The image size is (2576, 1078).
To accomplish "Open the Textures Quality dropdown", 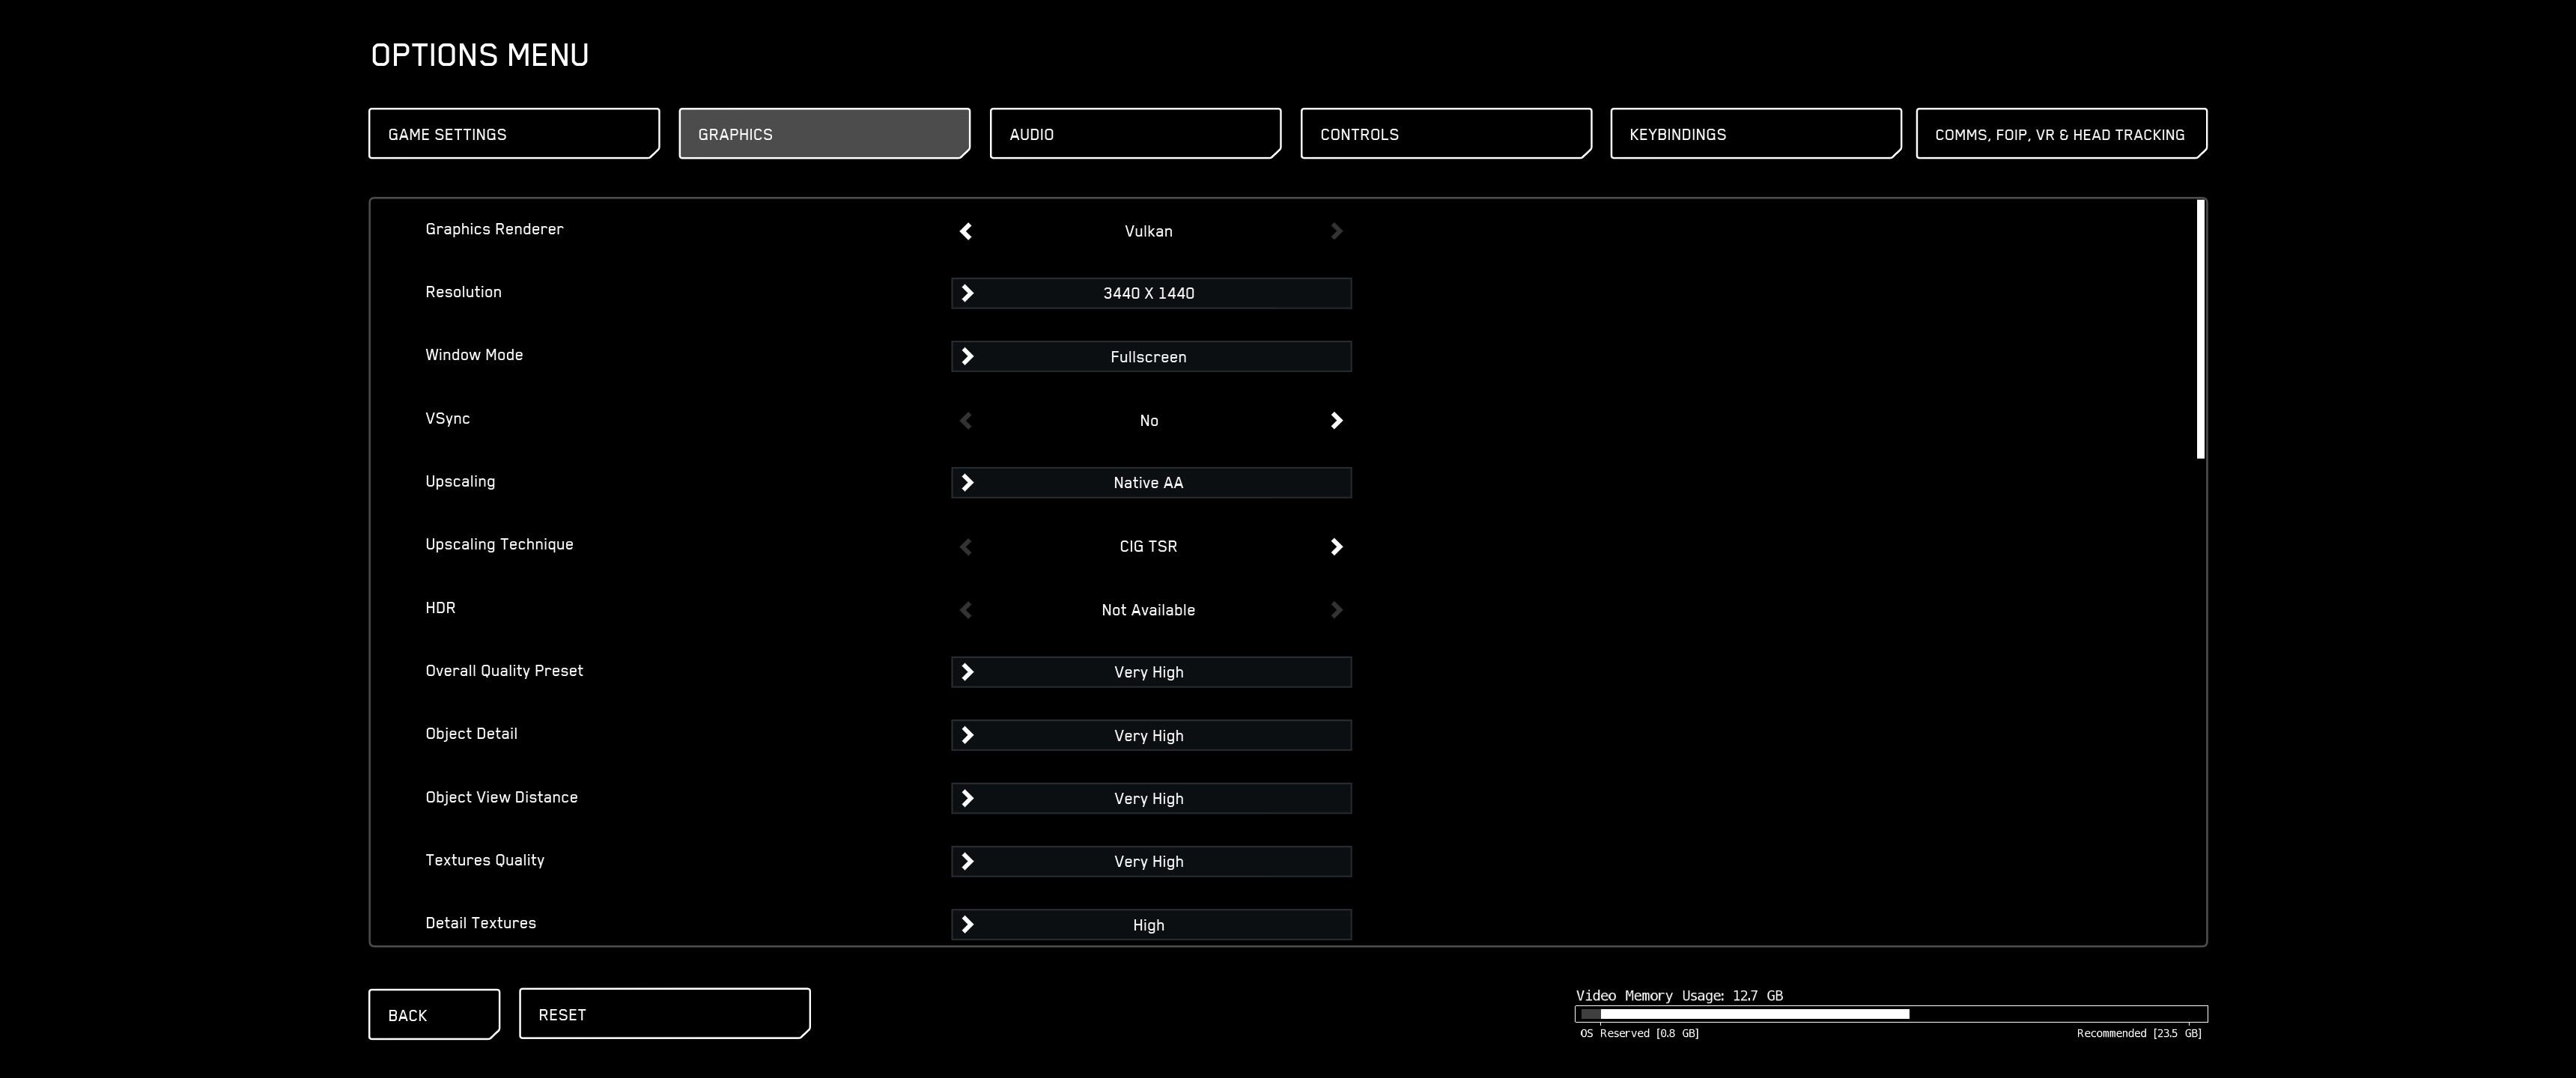I will 1150,861.
